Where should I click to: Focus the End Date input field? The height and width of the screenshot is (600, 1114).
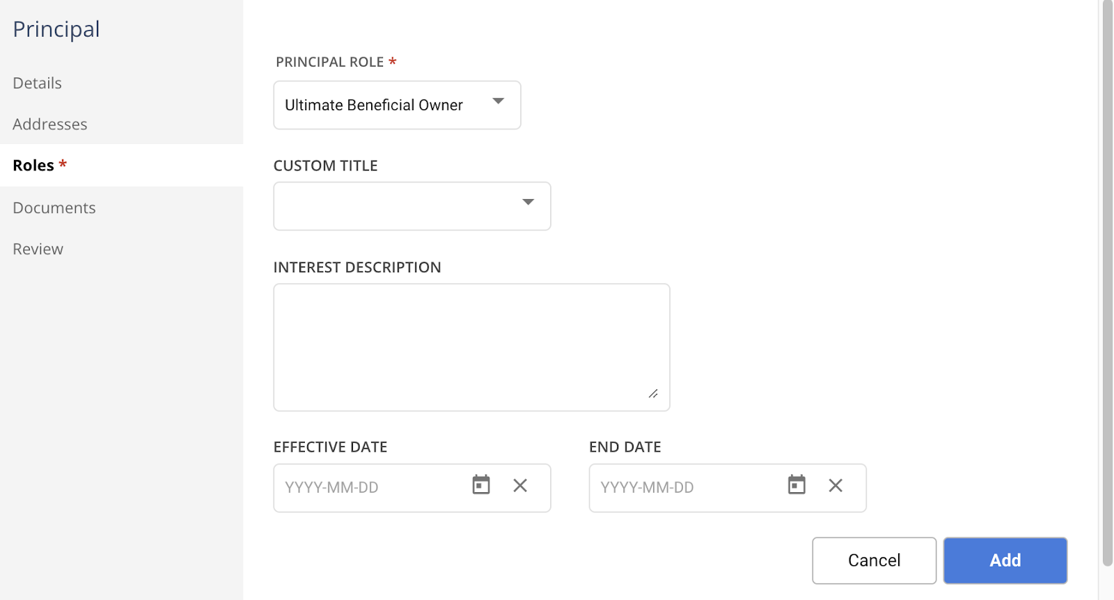[x=686, y=488]
